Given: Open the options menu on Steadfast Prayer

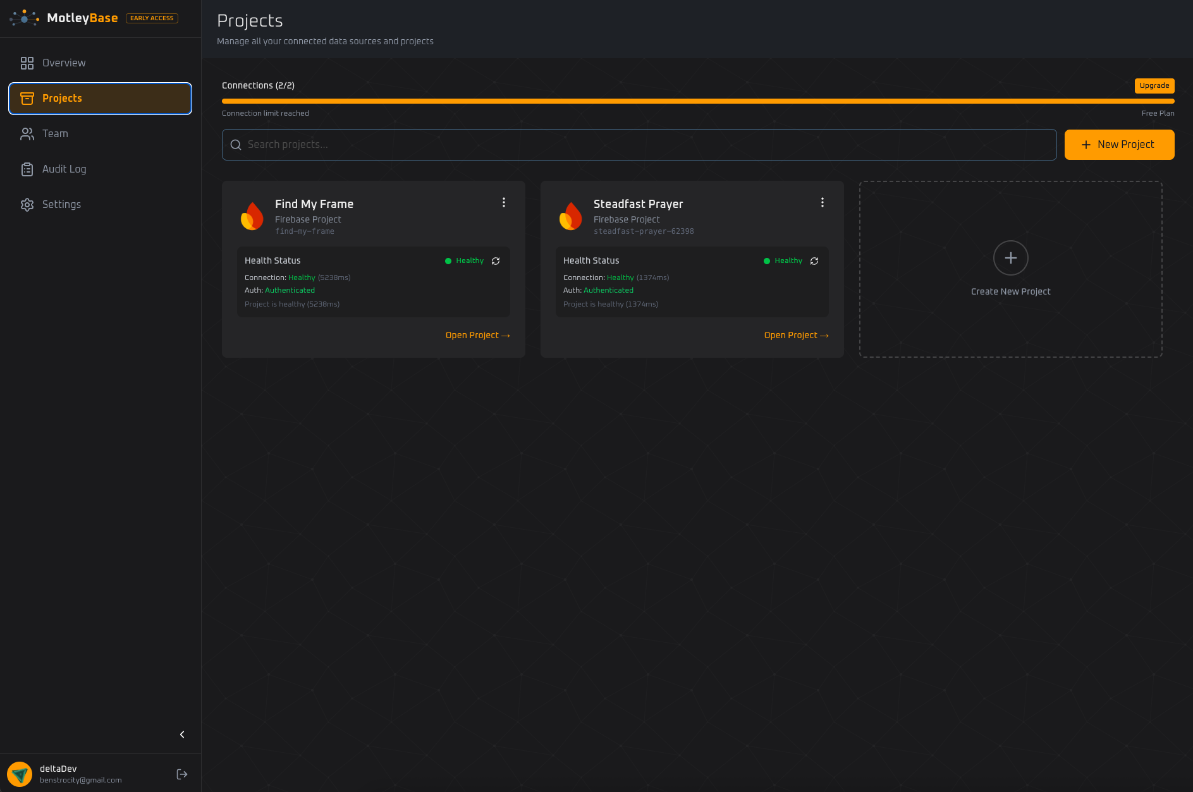Looking at the screenshot, I should coord(823,202).
